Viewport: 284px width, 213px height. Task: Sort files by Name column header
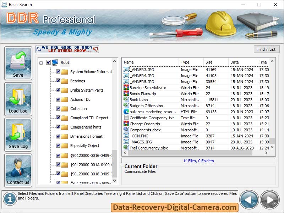pos(150,62)
